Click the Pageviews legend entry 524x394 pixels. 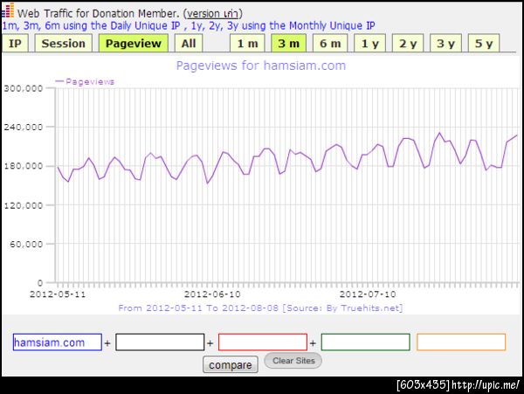tap(85, 81)
